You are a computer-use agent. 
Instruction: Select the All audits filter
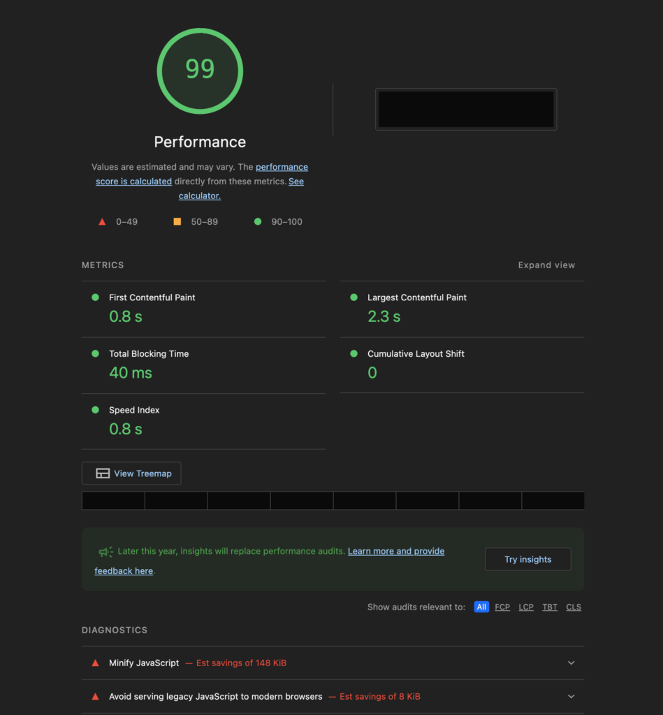point(481,607)
